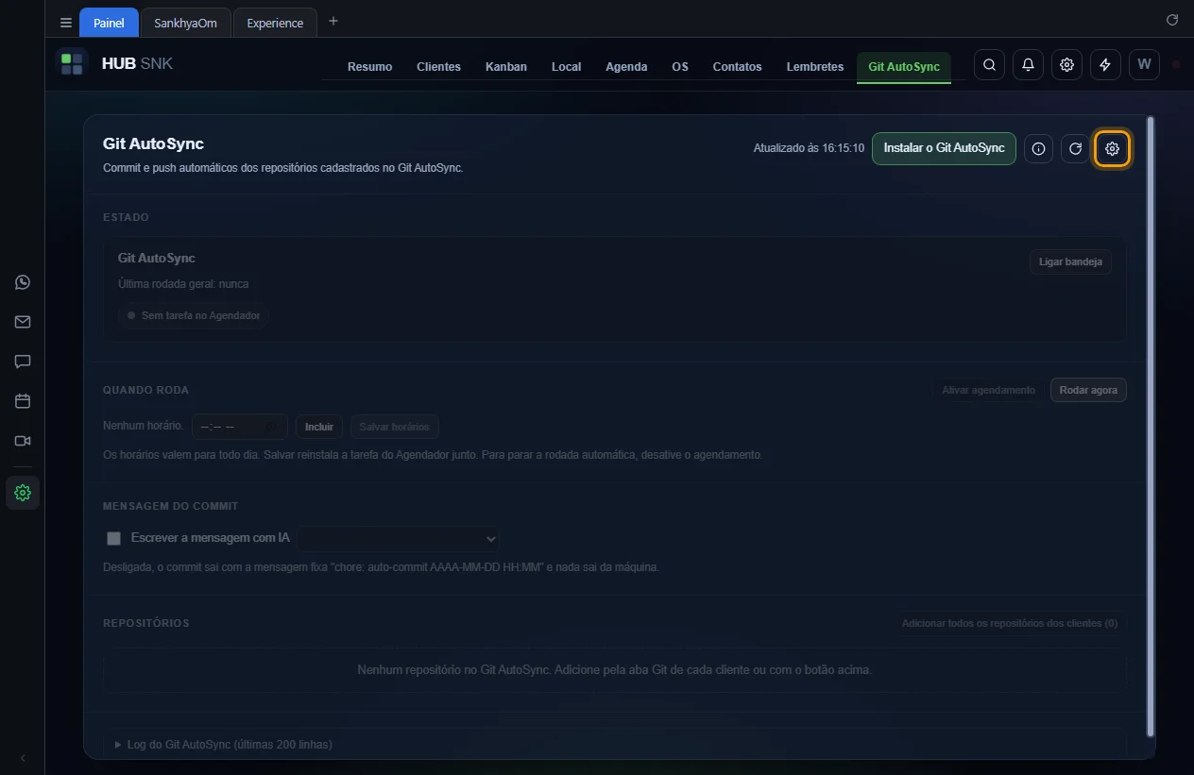Click Nenhum repositório no Git AutoSync message

click(x=614, y=670)
